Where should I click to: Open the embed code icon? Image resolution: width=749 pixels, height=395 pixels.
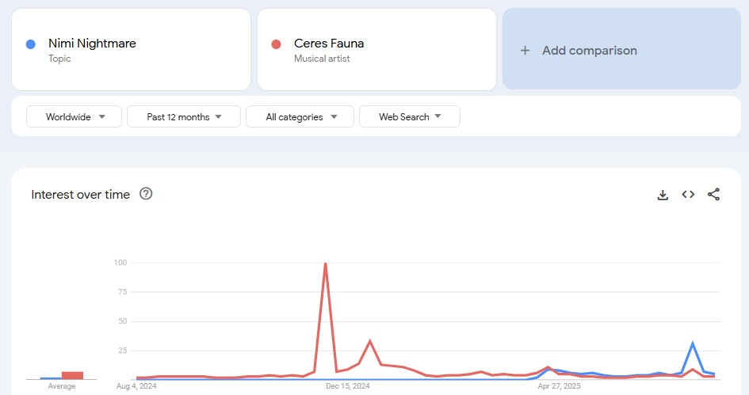point(688,194)
